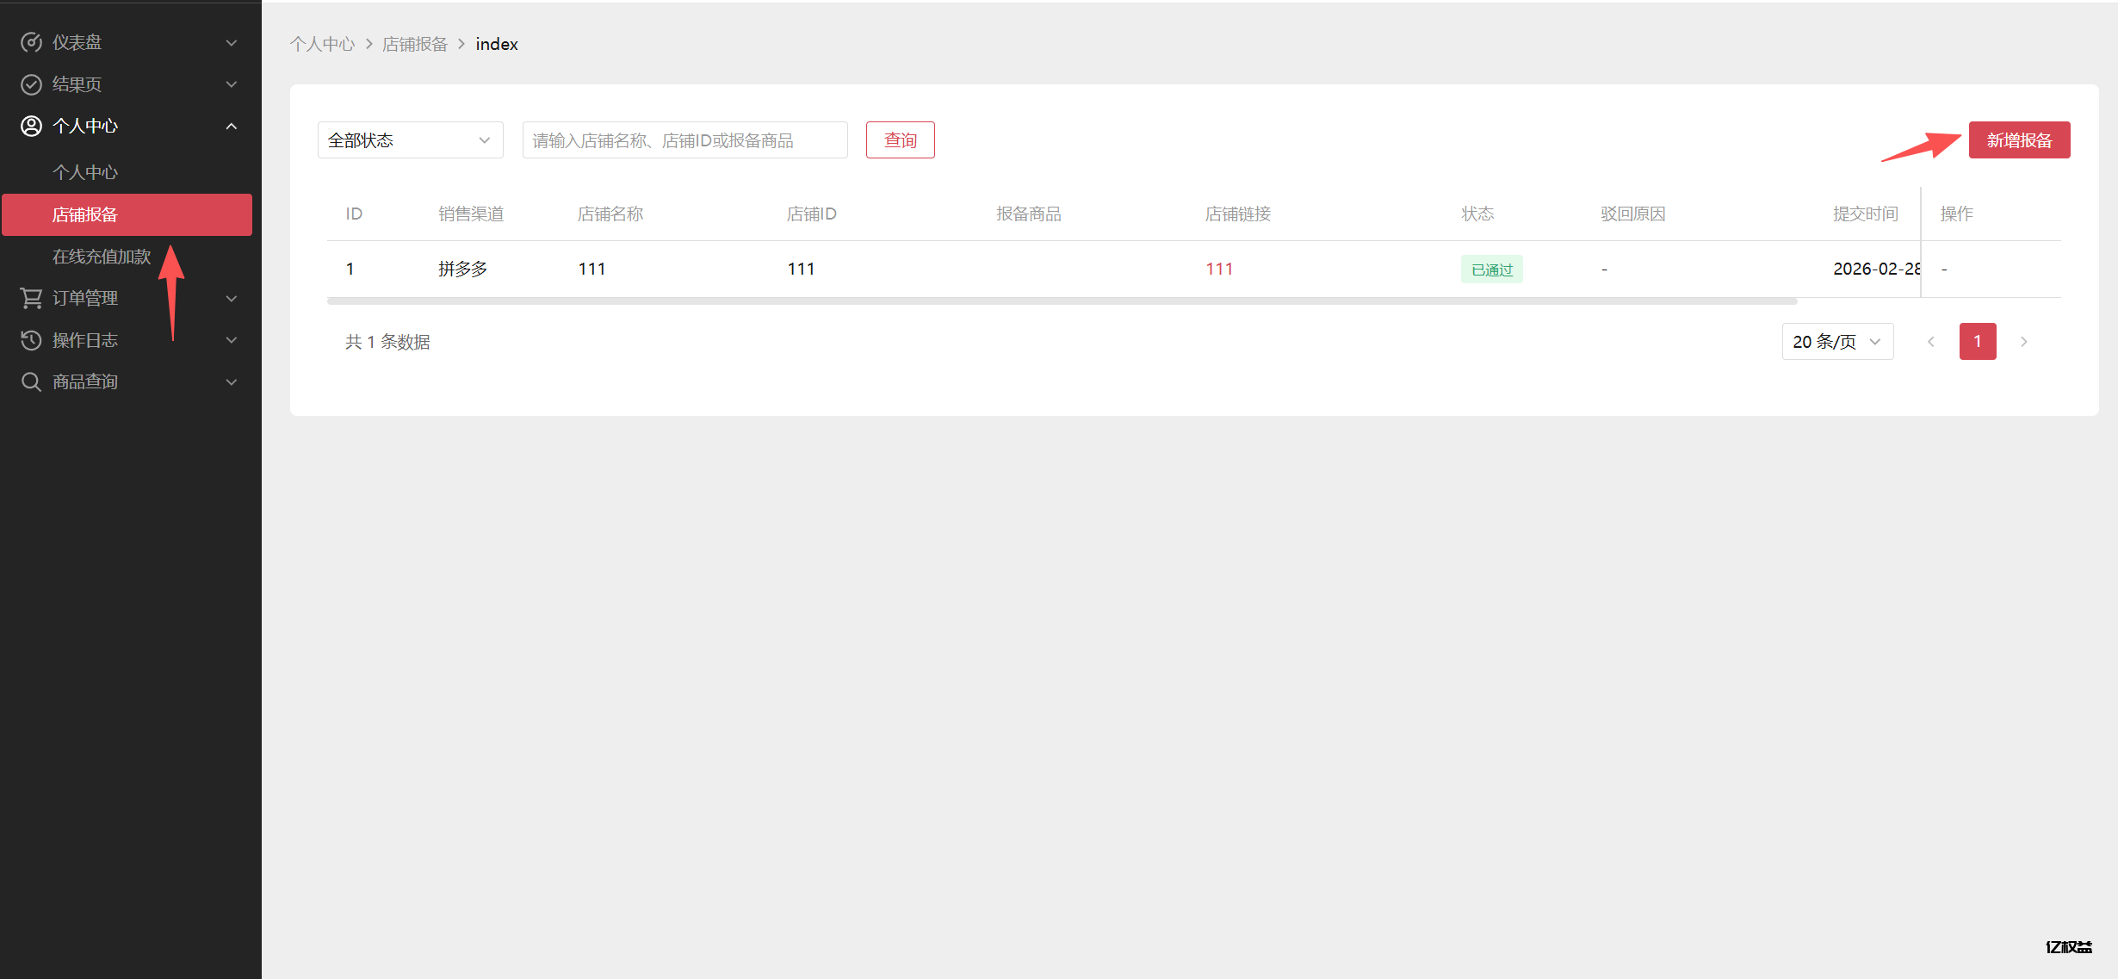
Task: Open the 在线充值加款 submenu item
Action: pyautogui.click(x=101, y=257)
